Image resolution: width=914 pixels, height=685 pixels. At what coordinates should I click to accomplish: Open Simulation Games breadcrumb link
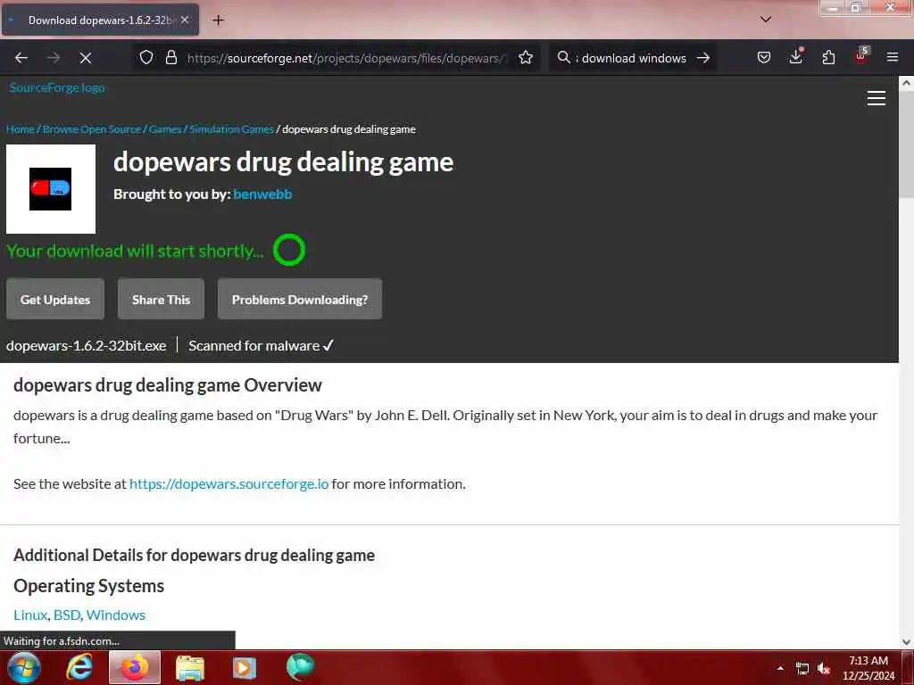231,129
